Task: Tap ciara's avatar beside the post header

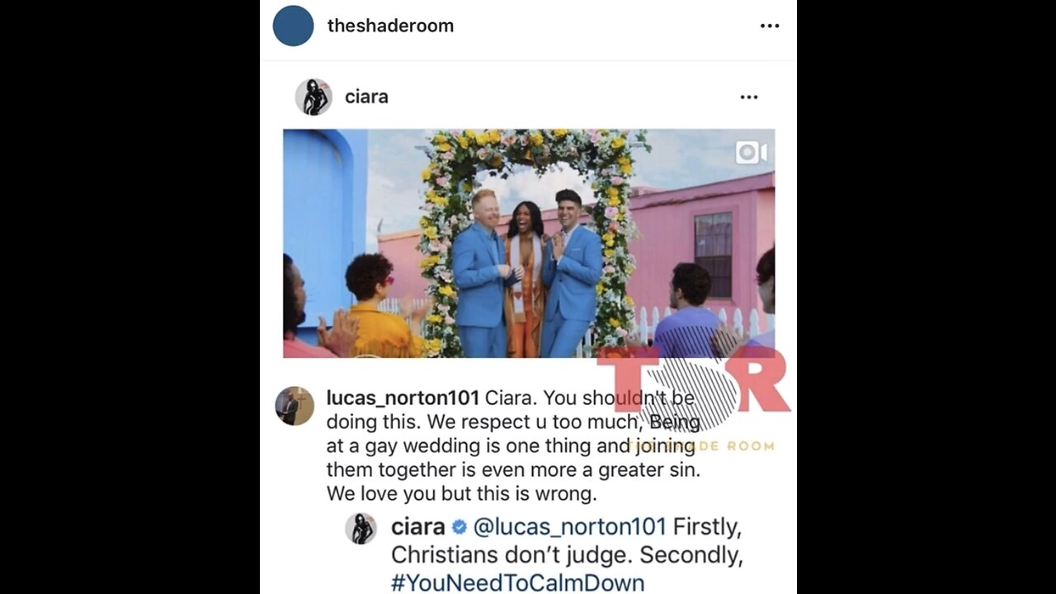Action: 313,97
